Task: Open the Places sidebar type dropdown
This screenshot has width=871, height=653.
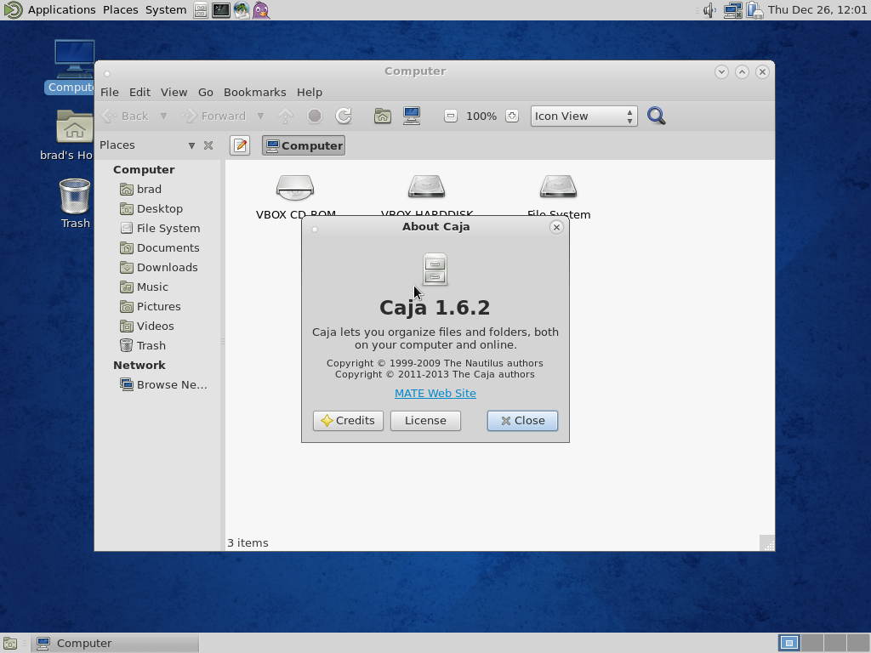Action: coord(191,145)
